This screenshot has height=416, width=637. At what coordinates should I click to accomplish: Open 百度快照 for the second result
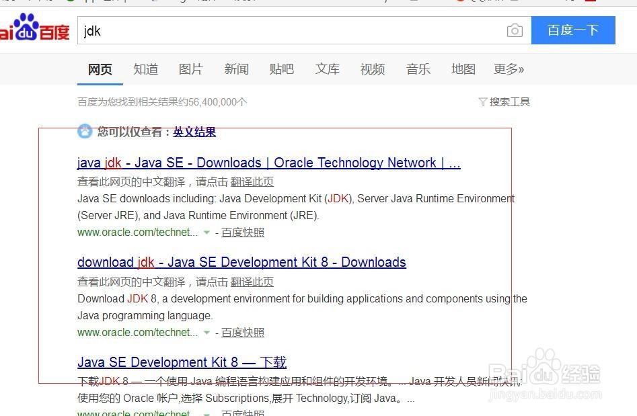pos(243,333)
